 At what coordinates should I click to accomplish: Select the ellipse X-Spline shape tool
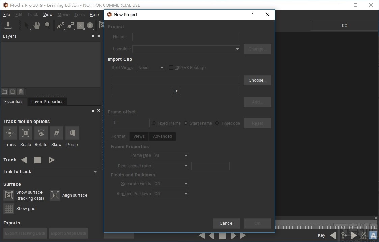pyautogui.click(x=90, y=25)
